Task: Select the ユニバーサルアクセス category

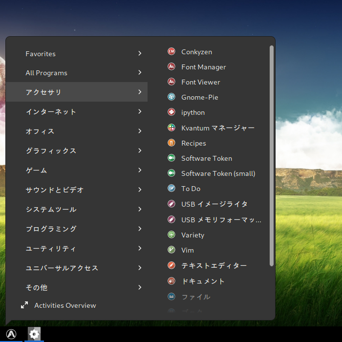Action: [77, 268]
